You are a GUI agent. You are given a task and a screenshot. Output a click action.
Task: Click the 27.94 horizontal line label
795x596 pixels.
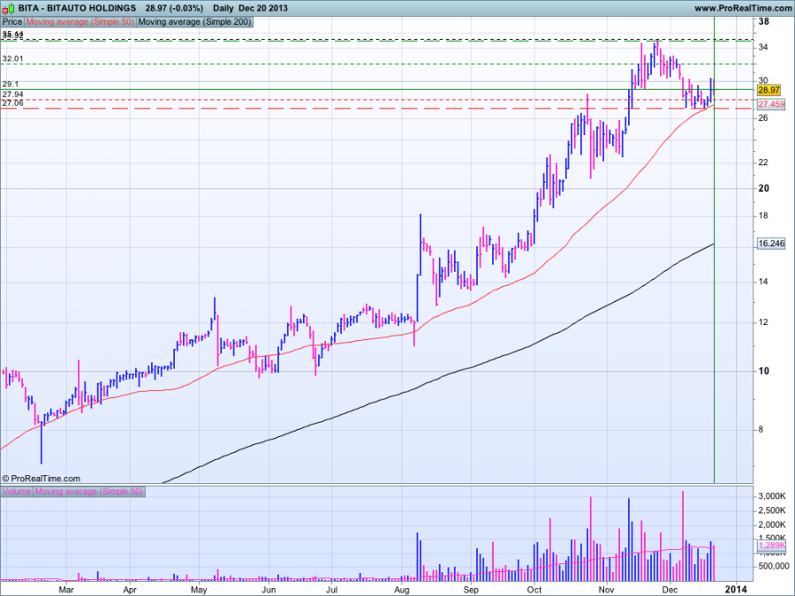(12, 94)
